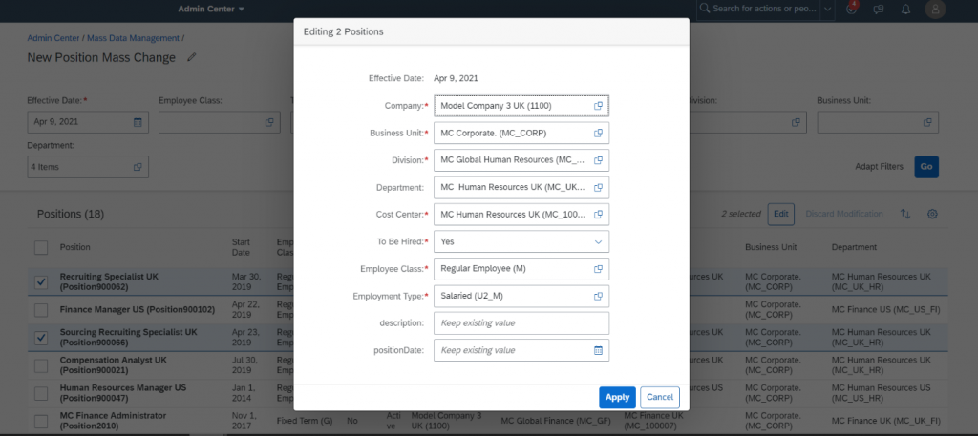The image size is (978, 436).
Task: Open the positionDate calendar picker
Action: pyautogui.click(x=598, y=350)
